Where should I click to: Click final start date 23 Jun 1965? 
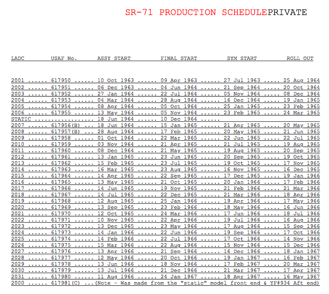(179, 157)
